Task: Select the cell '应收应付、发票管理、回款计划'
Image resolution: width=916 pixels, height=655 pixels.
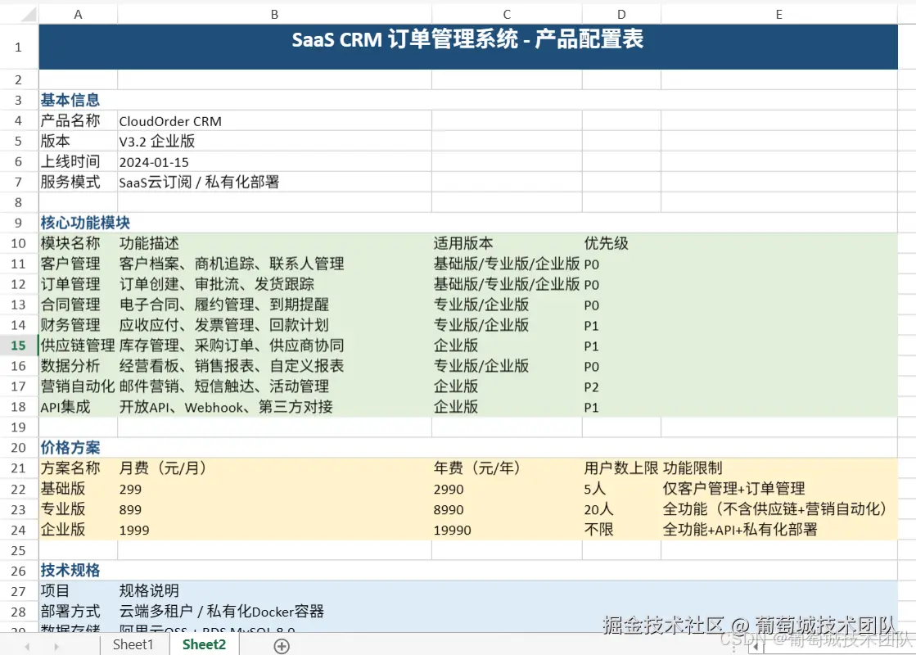Action: tap(274, 325)
